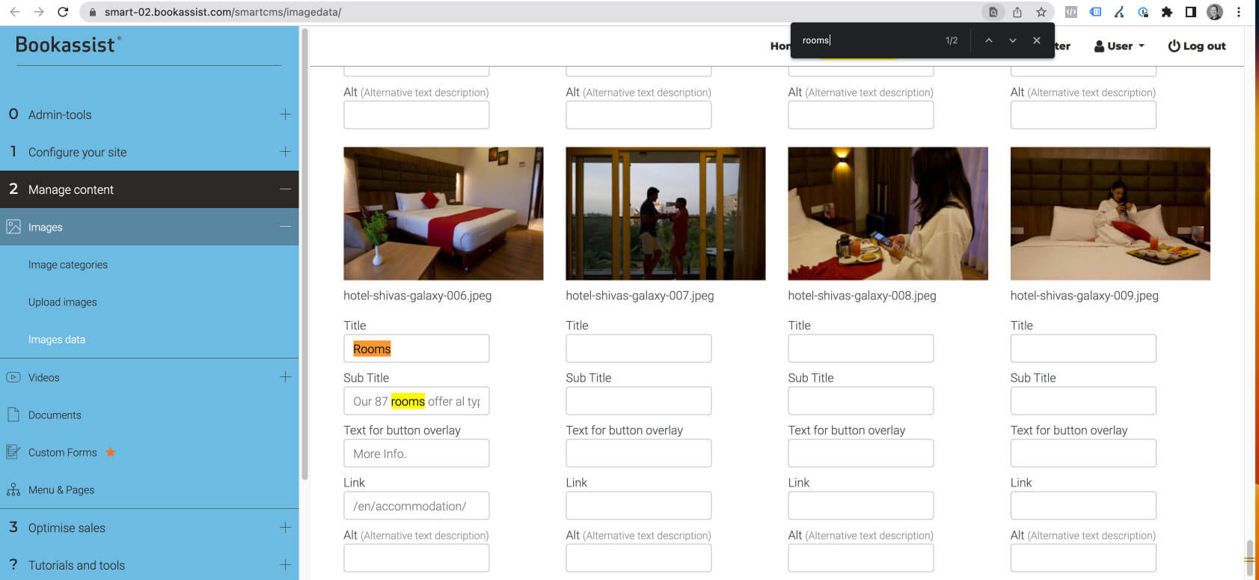Viewport: 1259px width, 580px height.
Task: Click the Bookassist logo
Action: (x=67, y=45)
